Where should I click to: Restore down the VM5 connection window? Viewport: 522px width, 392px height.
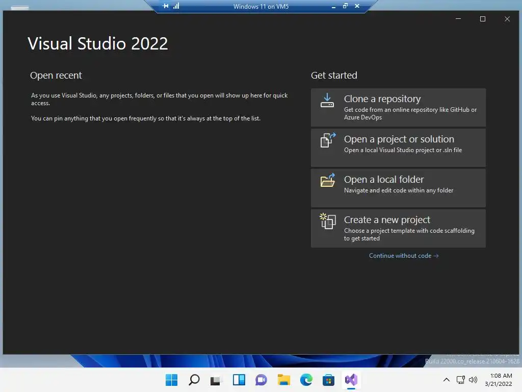(x=345, y=6)
